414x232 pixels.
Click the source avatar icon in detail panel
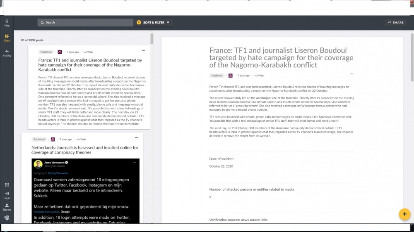click(x=231, y=76)
